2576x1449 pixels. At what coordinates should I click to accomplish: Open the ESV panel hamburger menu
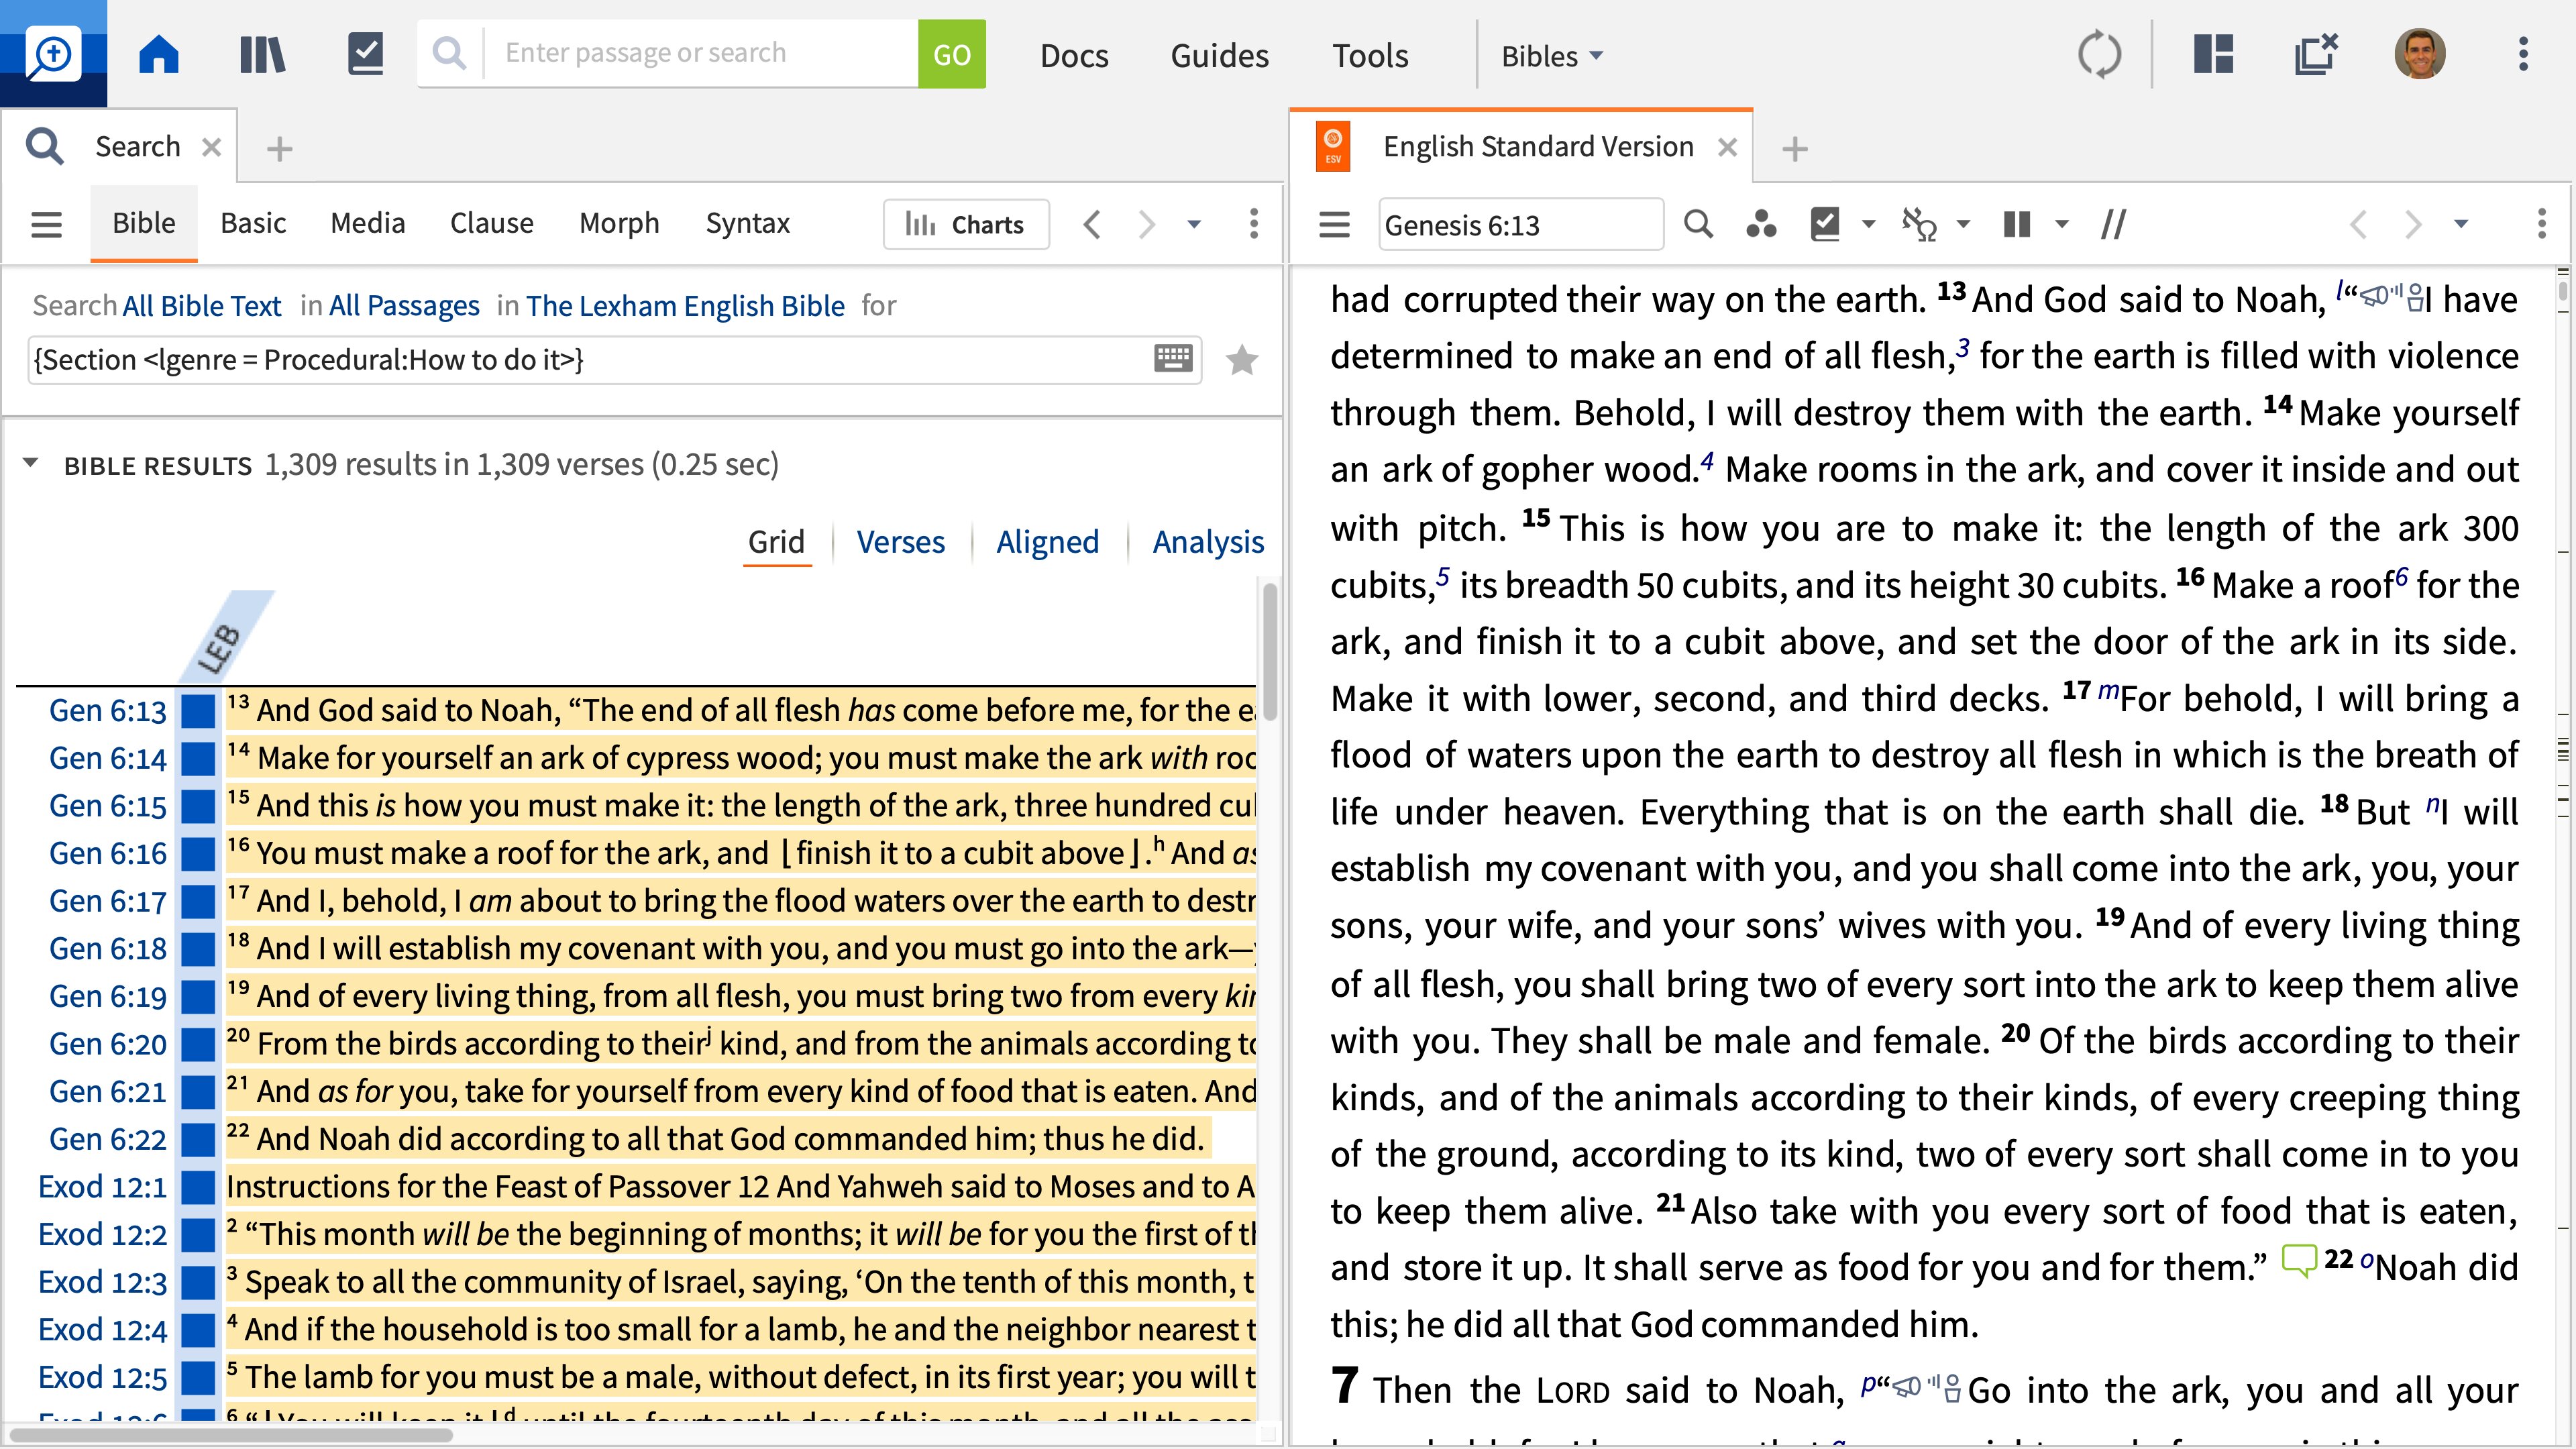(1334, 224)
